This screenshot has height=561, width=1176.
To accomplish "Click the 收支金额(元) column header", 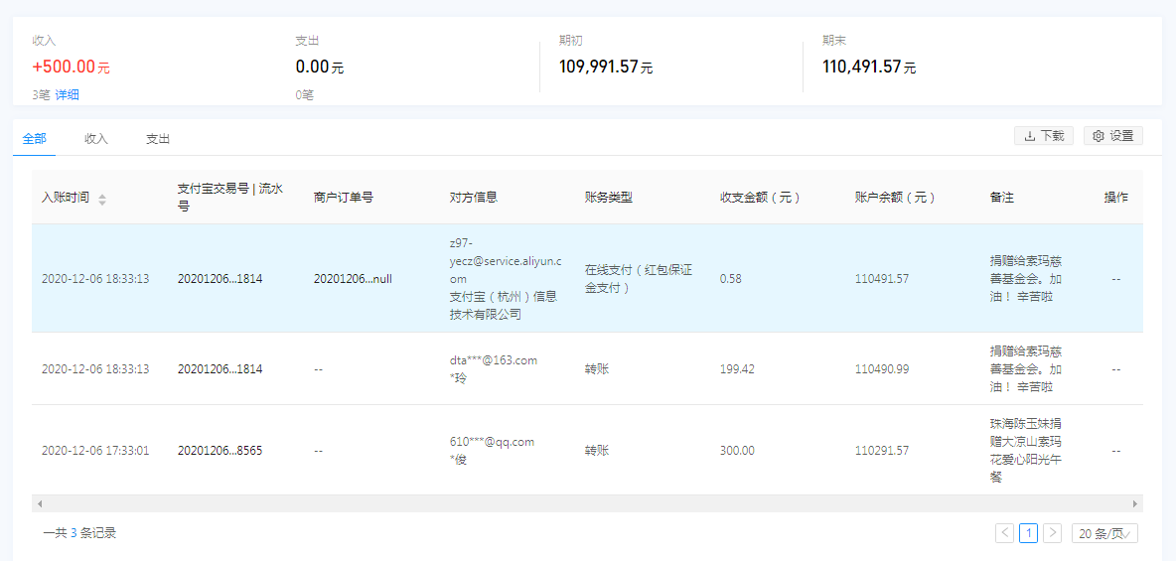I will tap(760, 198).
